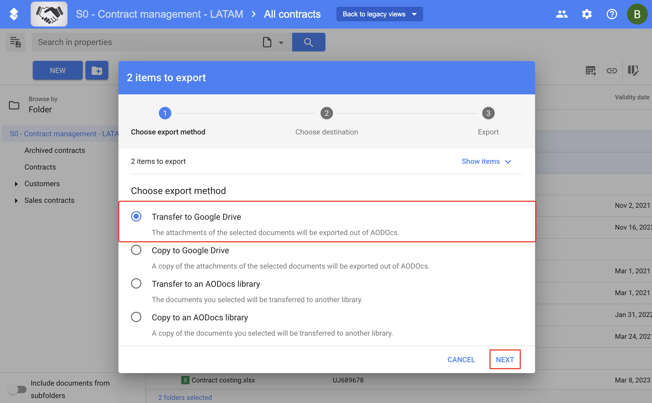The width and height of the screenshot is (652, 403).
Task: Click the Validity date column header
Action: pos(632,97)
